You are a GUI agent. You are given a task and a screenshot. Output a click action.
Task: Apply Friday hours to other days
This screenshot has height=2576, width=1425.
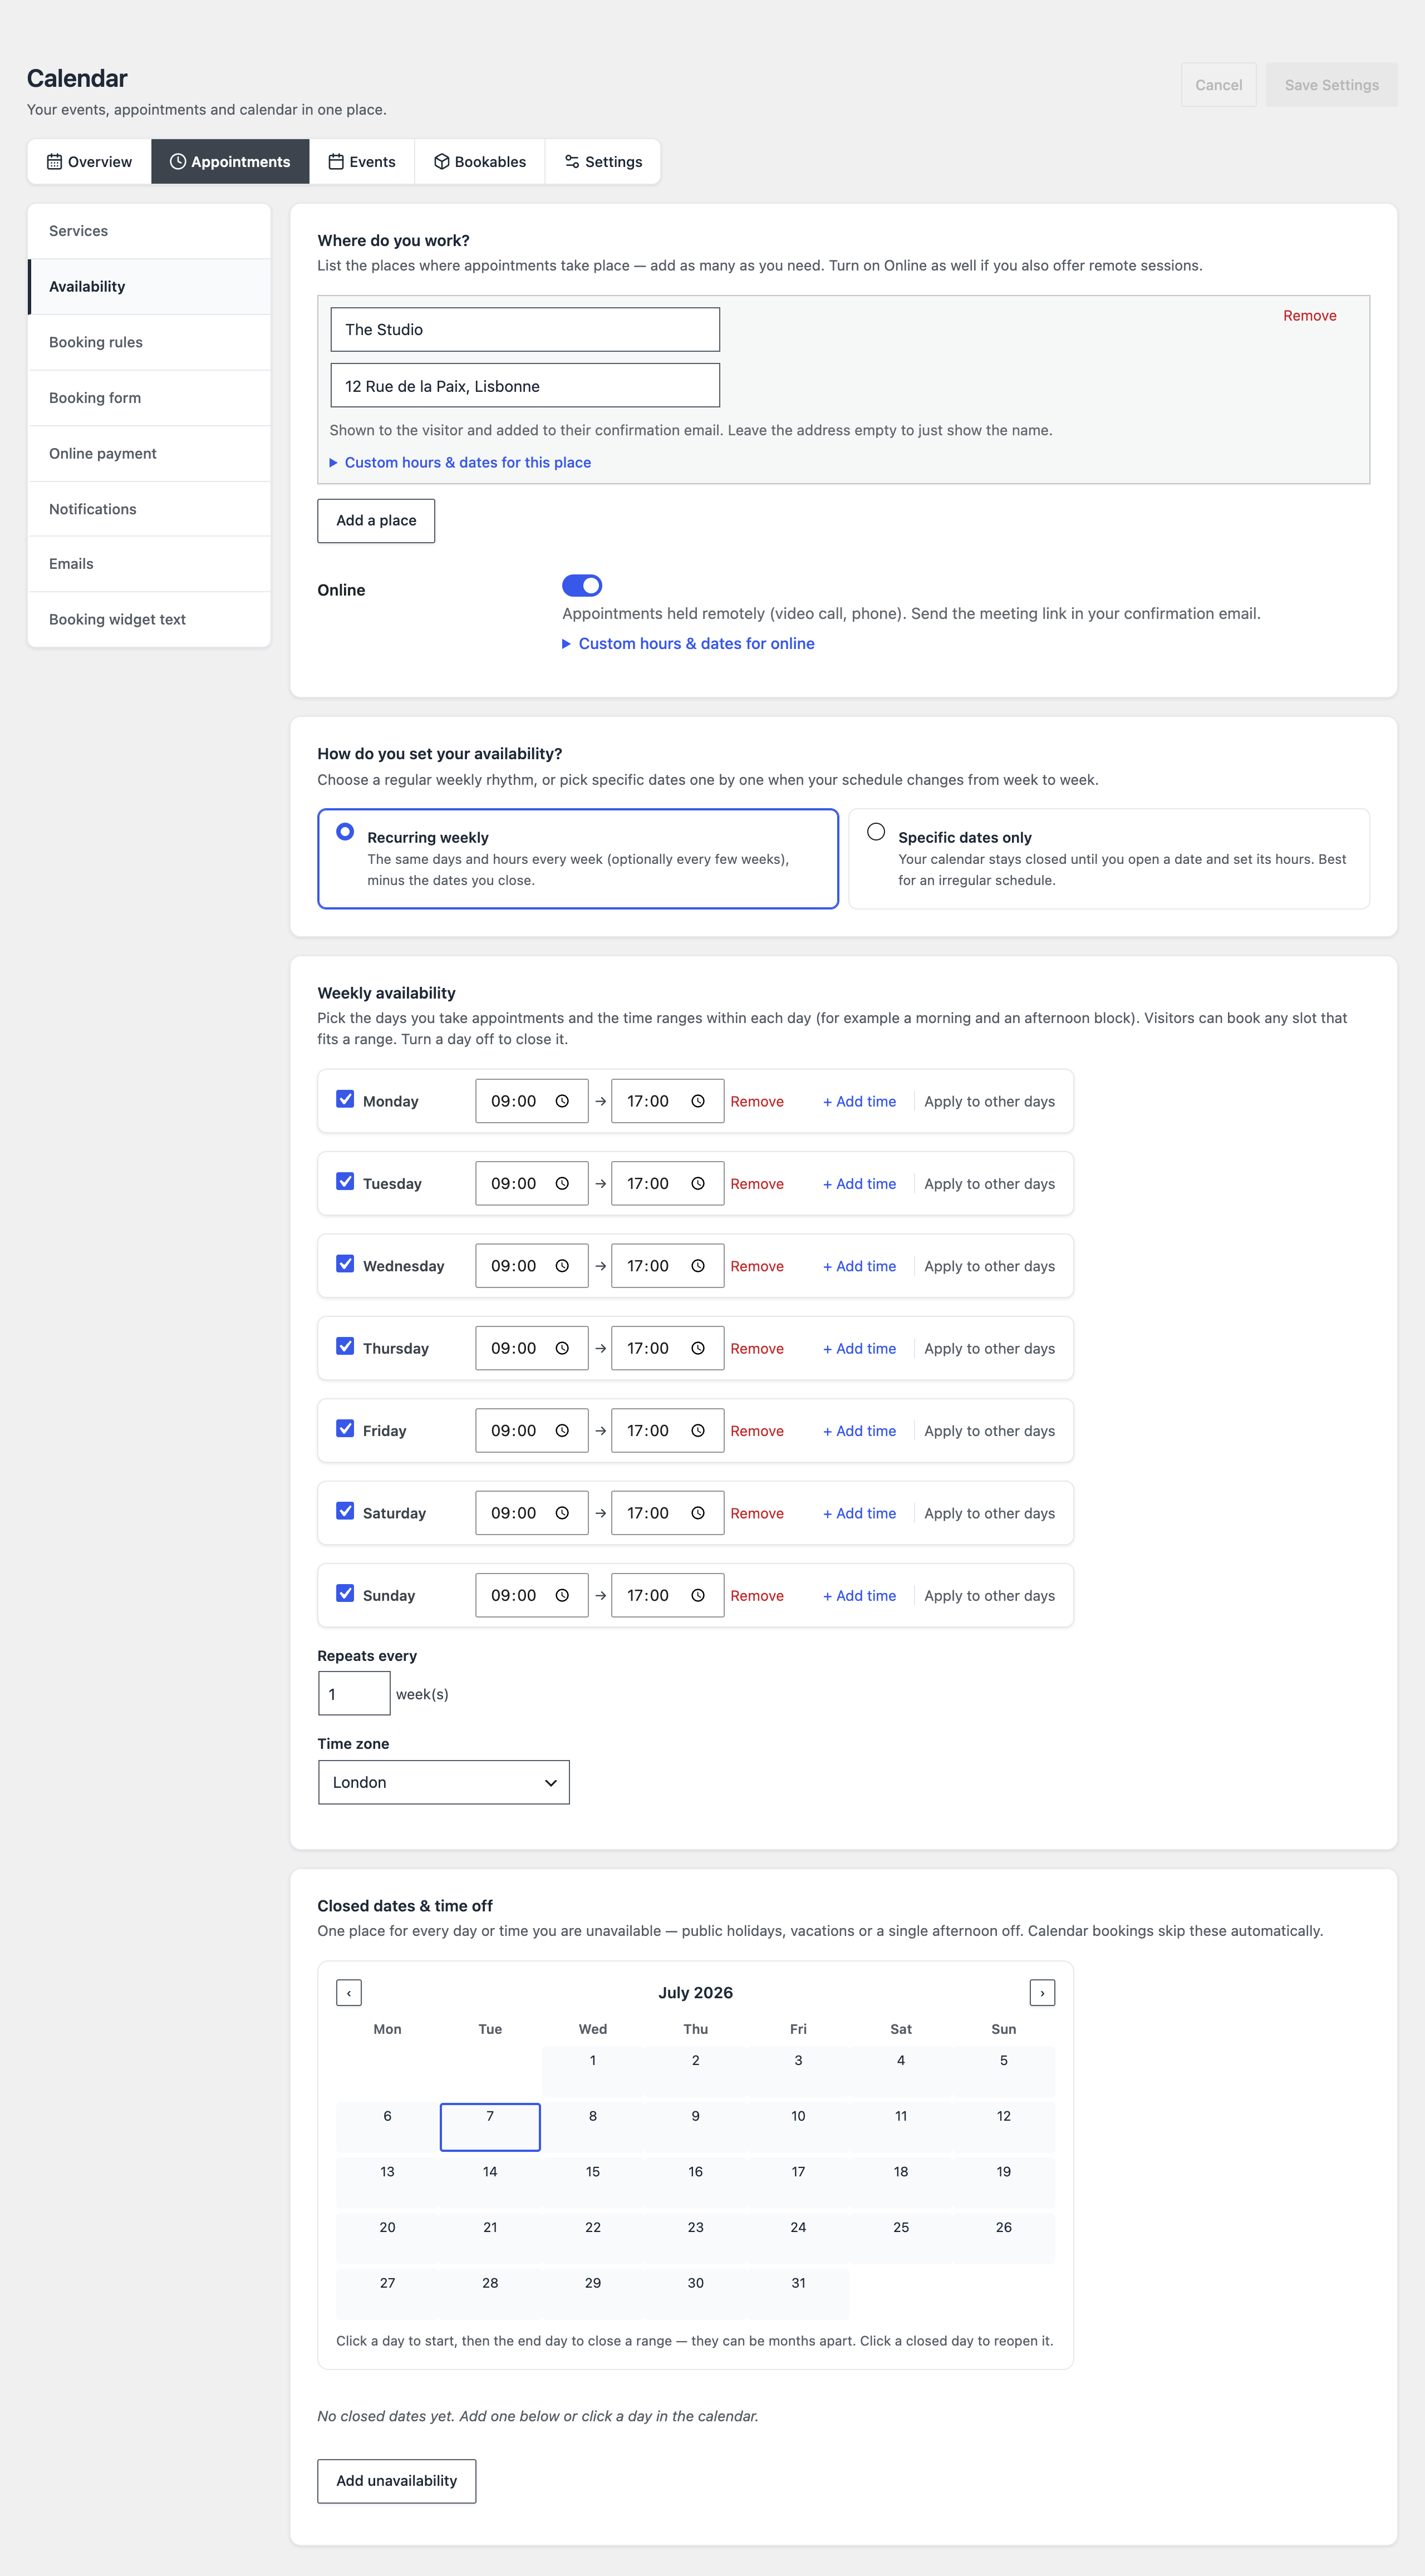click(x=989, y=1431)
